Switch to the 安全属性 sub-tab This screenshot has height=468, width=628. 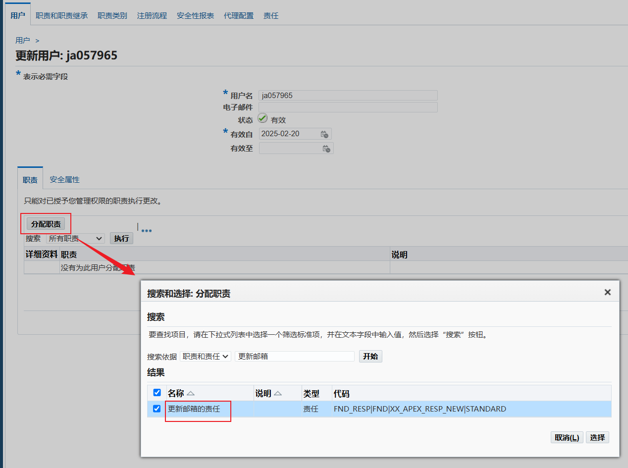(65, 179)
